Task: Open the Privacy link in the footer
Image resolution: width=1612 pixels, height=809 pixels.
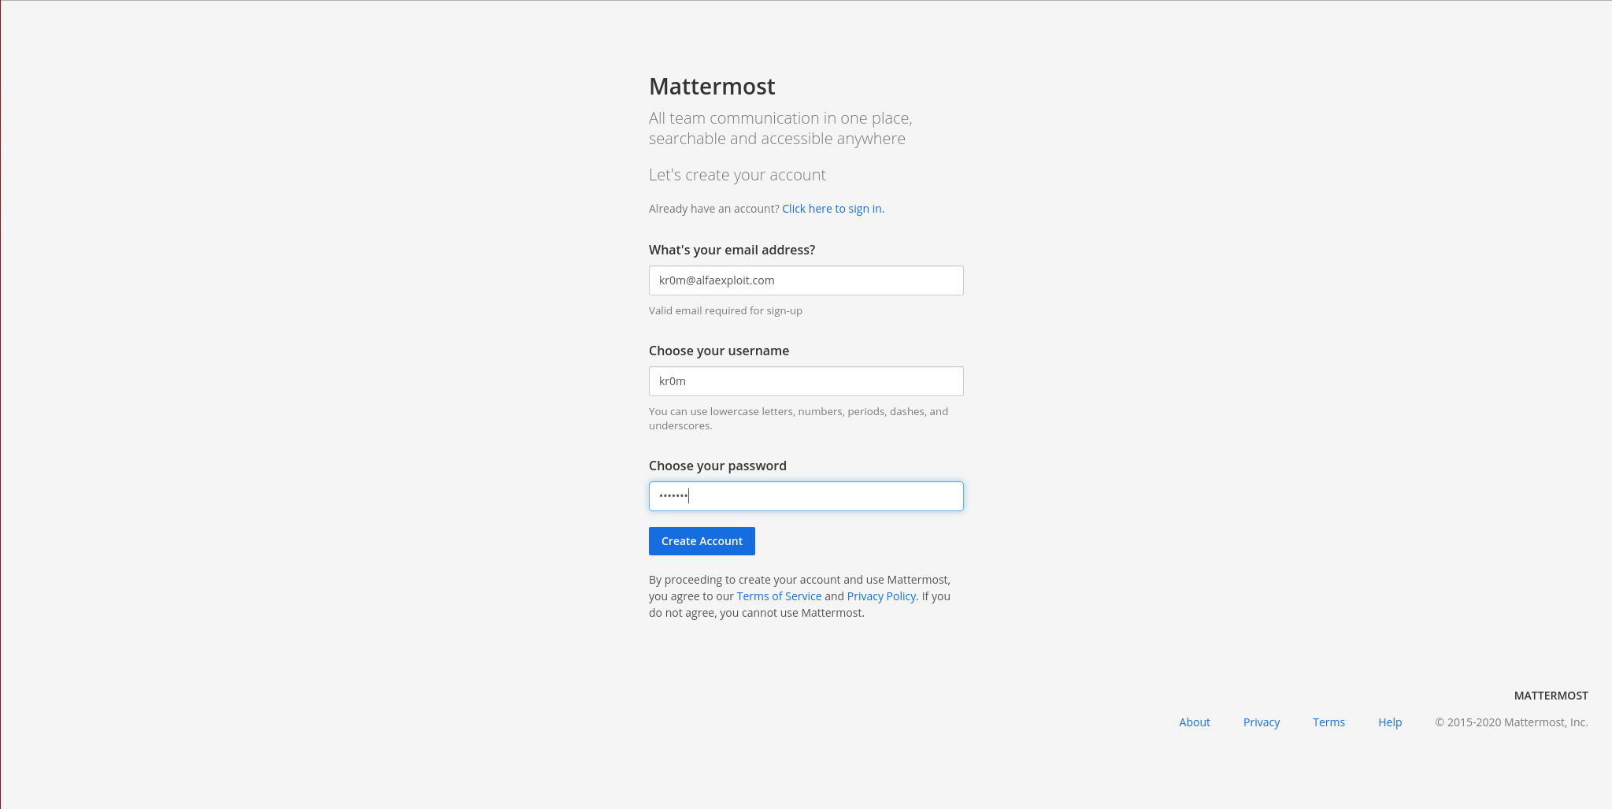Action: pos(1261,722)
